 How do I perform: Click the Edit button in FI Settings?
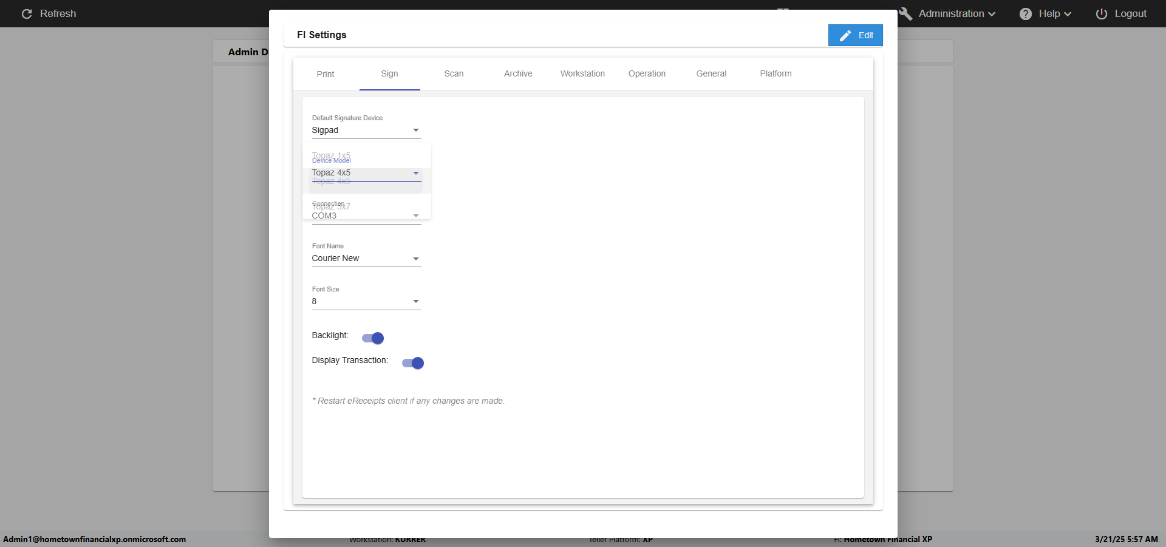point(855,35)
